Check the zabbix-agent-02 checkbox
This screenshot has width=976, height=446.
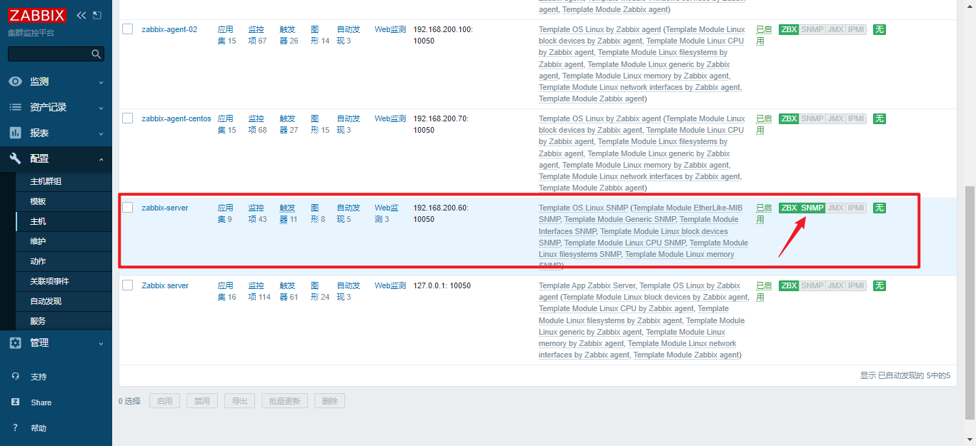click(128, 29)
